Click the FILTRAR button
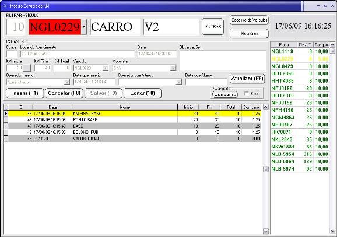This screenshot has width=337, height=237. (x=213, y=27)
